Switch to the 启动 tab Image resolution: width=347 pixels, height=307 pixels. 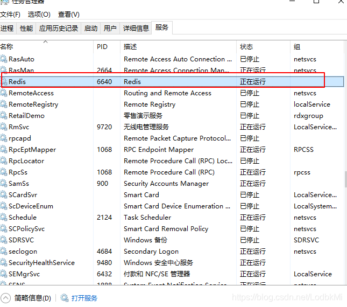[91, 29]
